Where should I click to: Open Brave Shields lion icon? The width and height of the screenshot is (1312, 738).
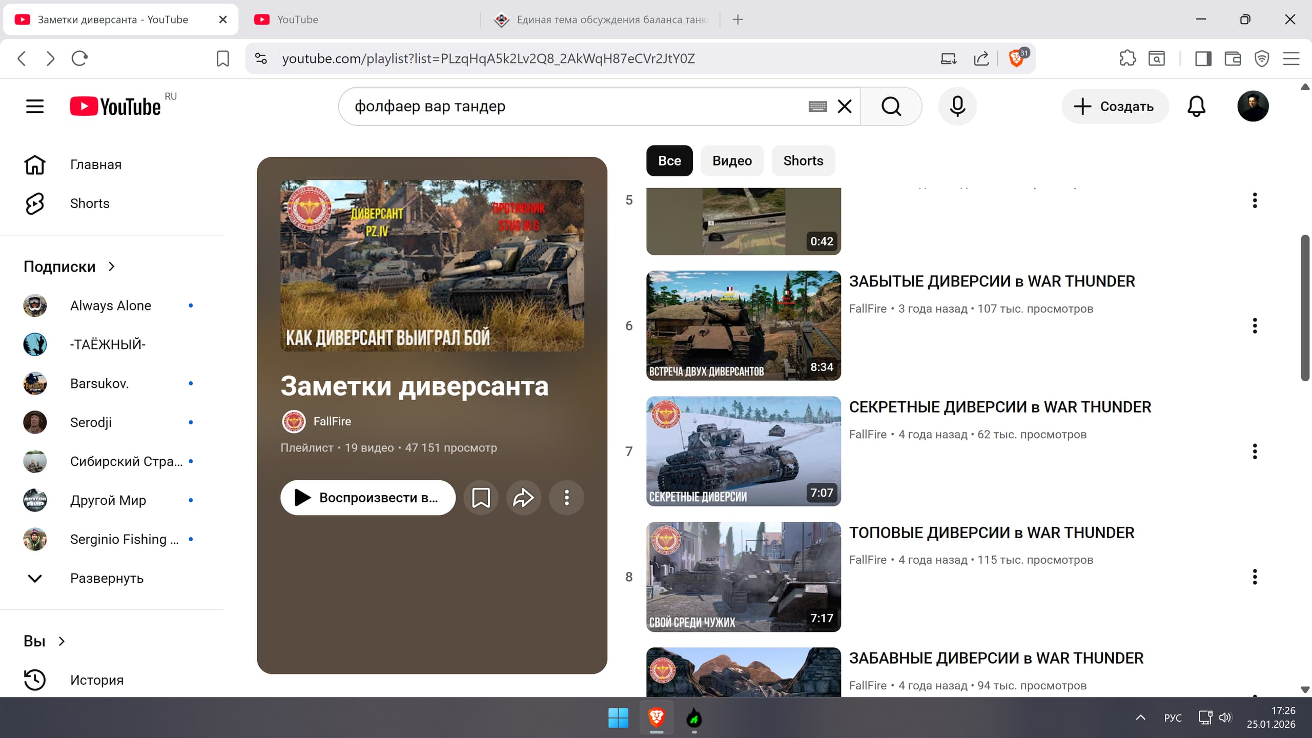[x=1016, y=58]
